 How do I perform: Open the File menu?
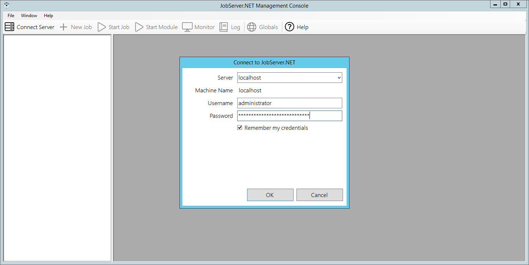pyautogui.click(x=11, y=16)
